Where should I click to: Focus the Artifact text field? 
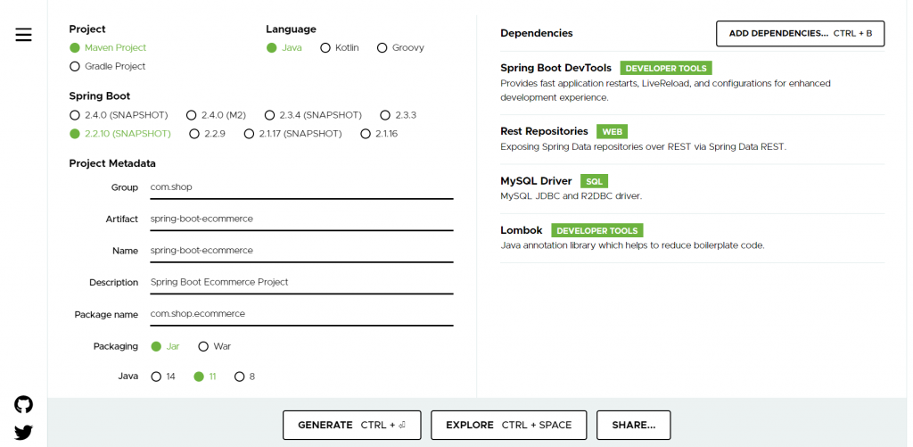pos(300,219)
